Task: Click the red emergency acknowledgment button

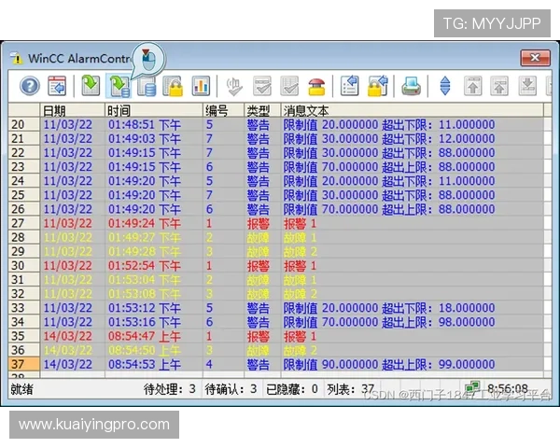Action: 316,87
